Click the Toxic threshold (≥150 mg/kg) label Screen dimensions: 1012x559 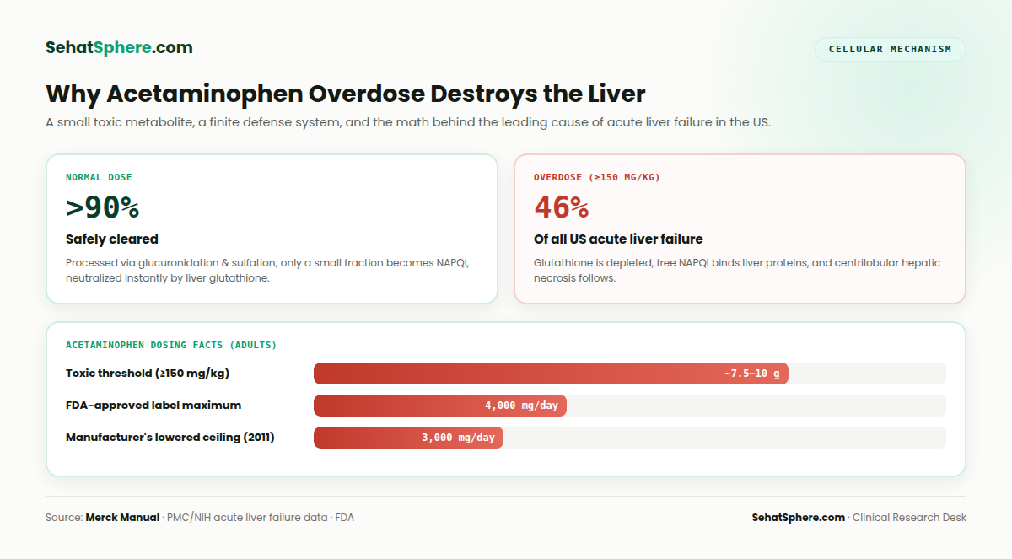click(148, 374)
